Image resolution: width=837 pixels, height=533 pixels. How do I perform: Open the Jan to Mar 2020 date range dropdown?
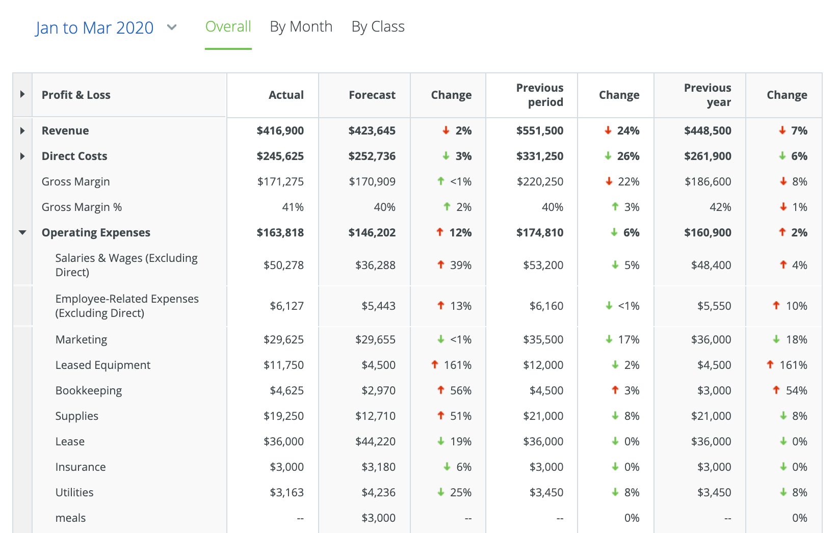click(x=172, y=28)
